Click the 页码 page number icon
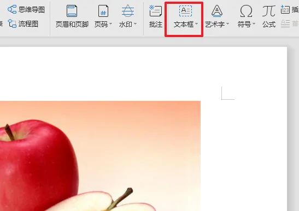Viewport: 299px width, 211px height. point(103,11)
